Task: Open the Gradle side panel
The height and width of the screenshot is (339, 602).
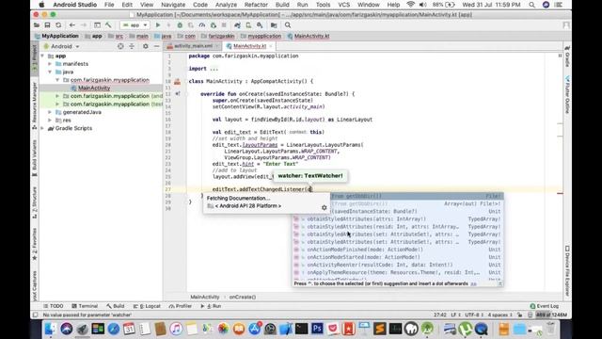Action: click(567, 56)
